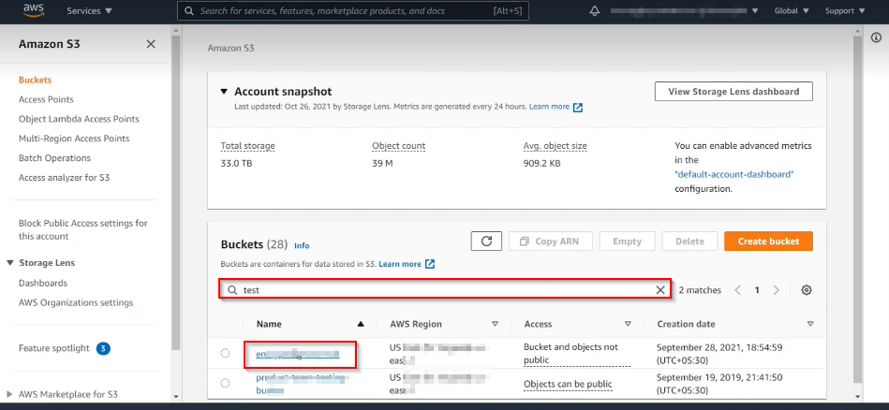Click the Total storage metric label
The width and height of the screenshot is (889, 410).
point(247,146)
